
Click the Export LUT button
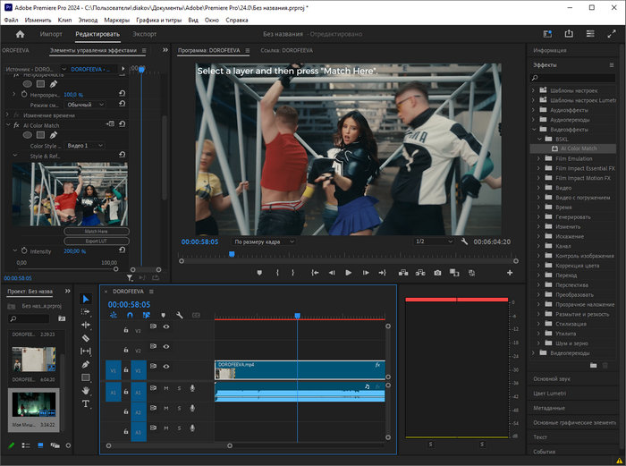[x=97, y=241]
